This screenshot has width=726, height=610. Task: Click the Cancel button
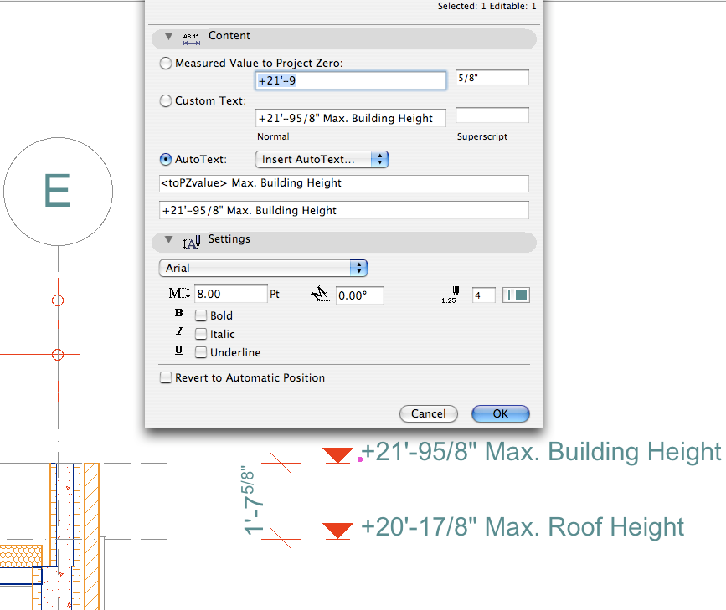428,413
